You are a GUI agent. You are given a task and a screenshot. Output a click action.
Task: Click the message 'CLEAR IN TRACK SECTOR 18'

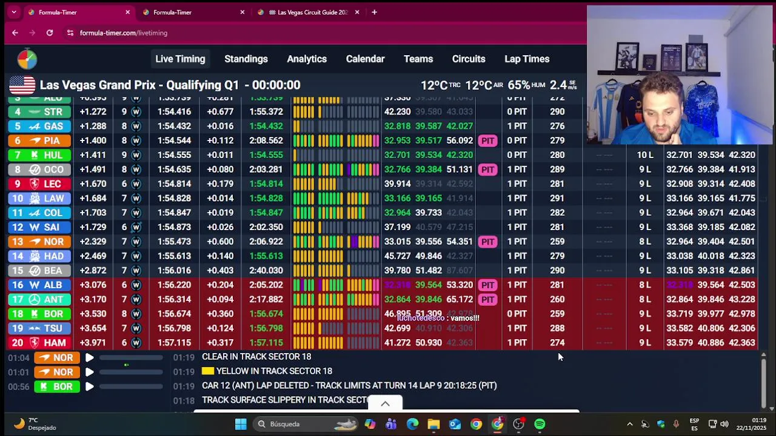coord(256,357)
